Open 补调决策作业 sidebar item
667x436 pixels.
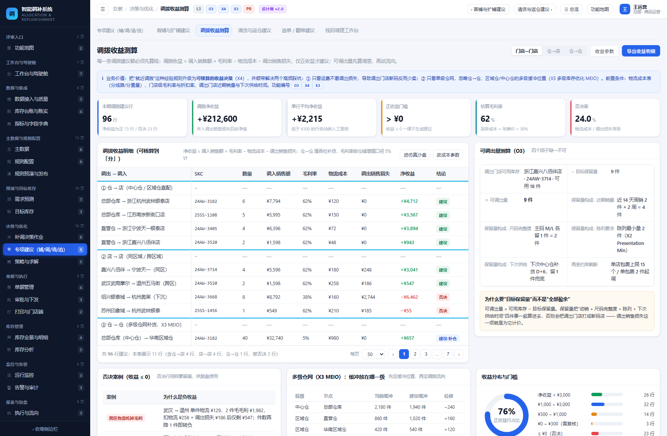pyautogui.click(x=45, y=237)
